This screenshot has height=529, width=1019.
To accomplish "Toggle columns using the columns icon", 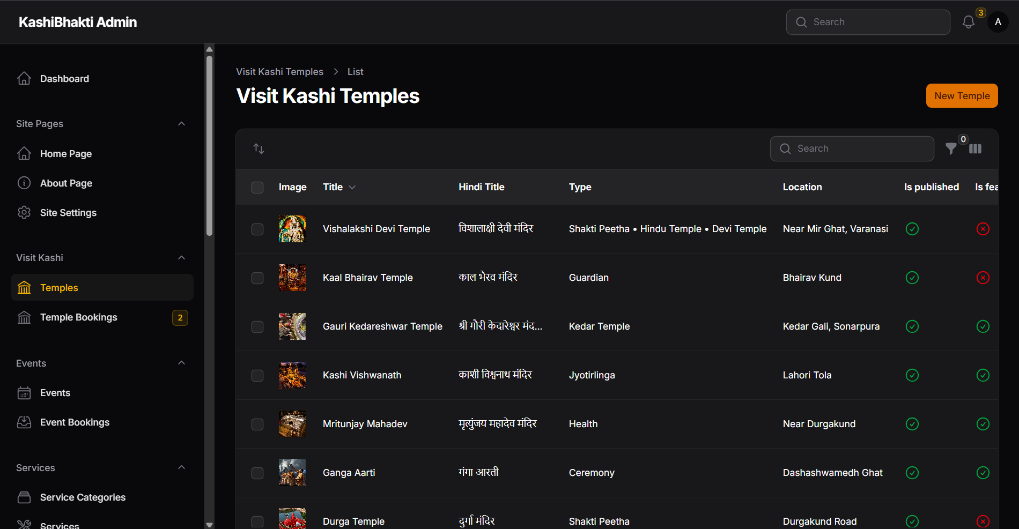I will (x=976, y=148).
